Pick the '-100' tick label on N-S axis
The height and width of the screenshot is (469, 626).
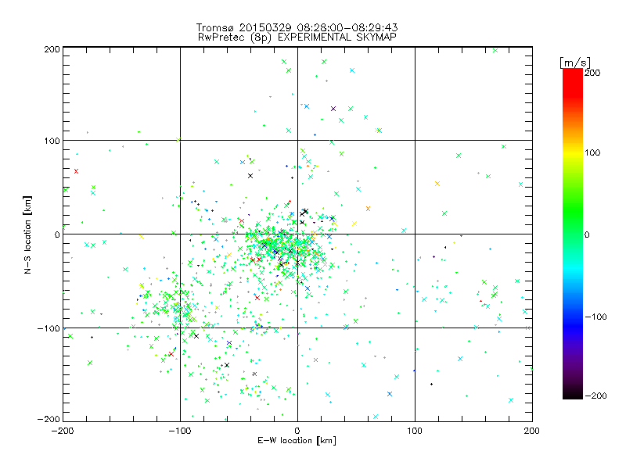pyautogui.click(x=49, y=328)
